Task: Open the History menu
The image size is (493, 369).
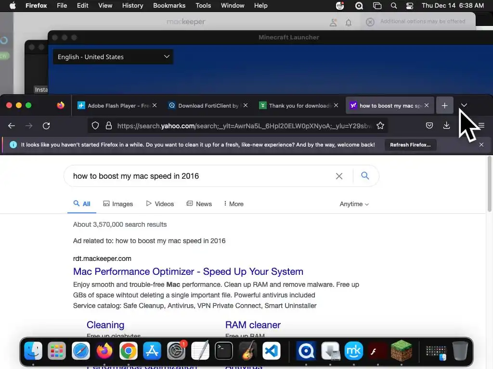Action: [133, 6]
